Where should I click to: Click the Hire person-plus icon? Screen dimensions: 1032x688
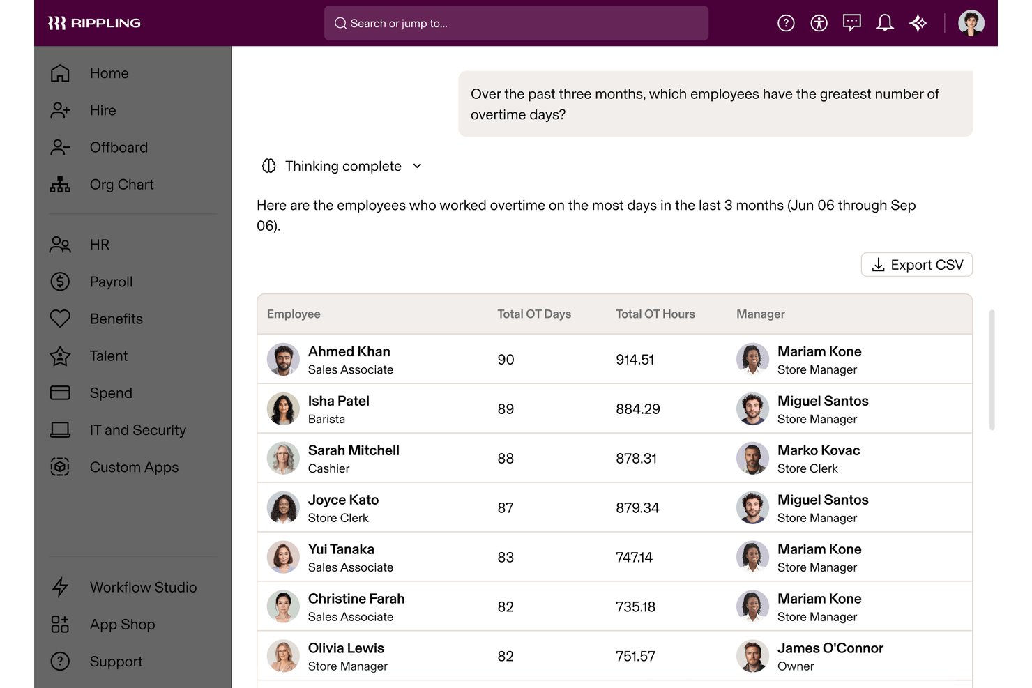pos(60,110)
